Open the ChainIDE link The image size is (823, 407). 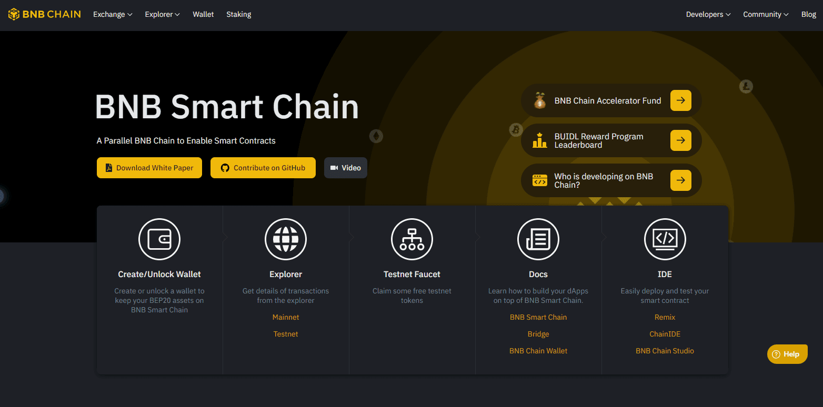click(x=665, y=334)
